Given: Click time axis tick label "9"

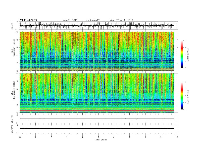Looking at the screenshot, I should (x=161, y=137).
